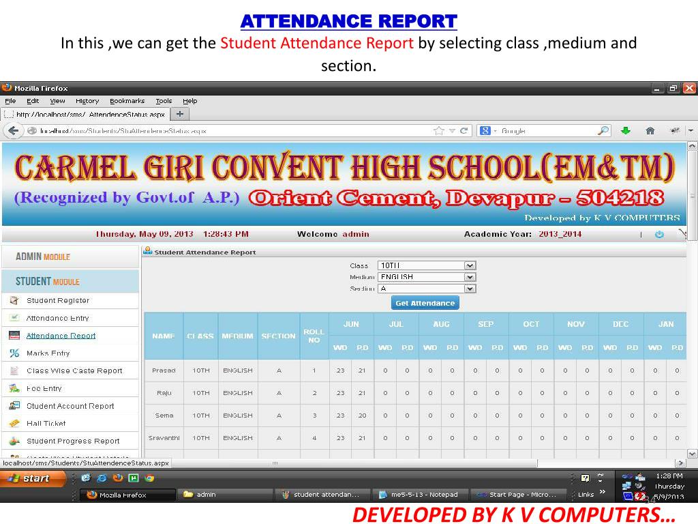The width and height of the screenshot is (698, 524).
Task: Open the Student Register link
Action: [58, 300]
